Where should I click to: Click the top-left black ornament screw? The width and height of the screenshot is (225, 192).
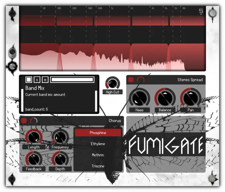tap(12, 14)
